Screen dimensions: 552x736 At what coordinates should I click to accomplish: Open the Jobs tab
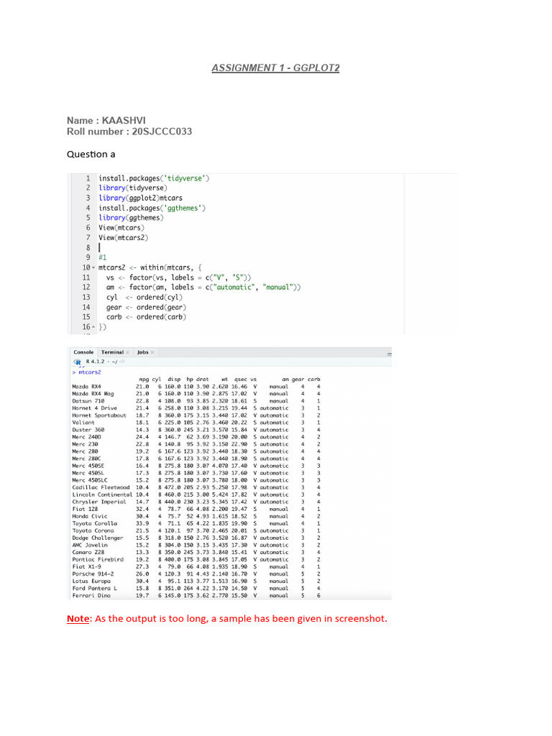143,352
